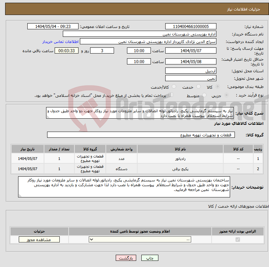Click the جزئیات license column header
This screenshot has height=267, width=269.
click(39, 231)
